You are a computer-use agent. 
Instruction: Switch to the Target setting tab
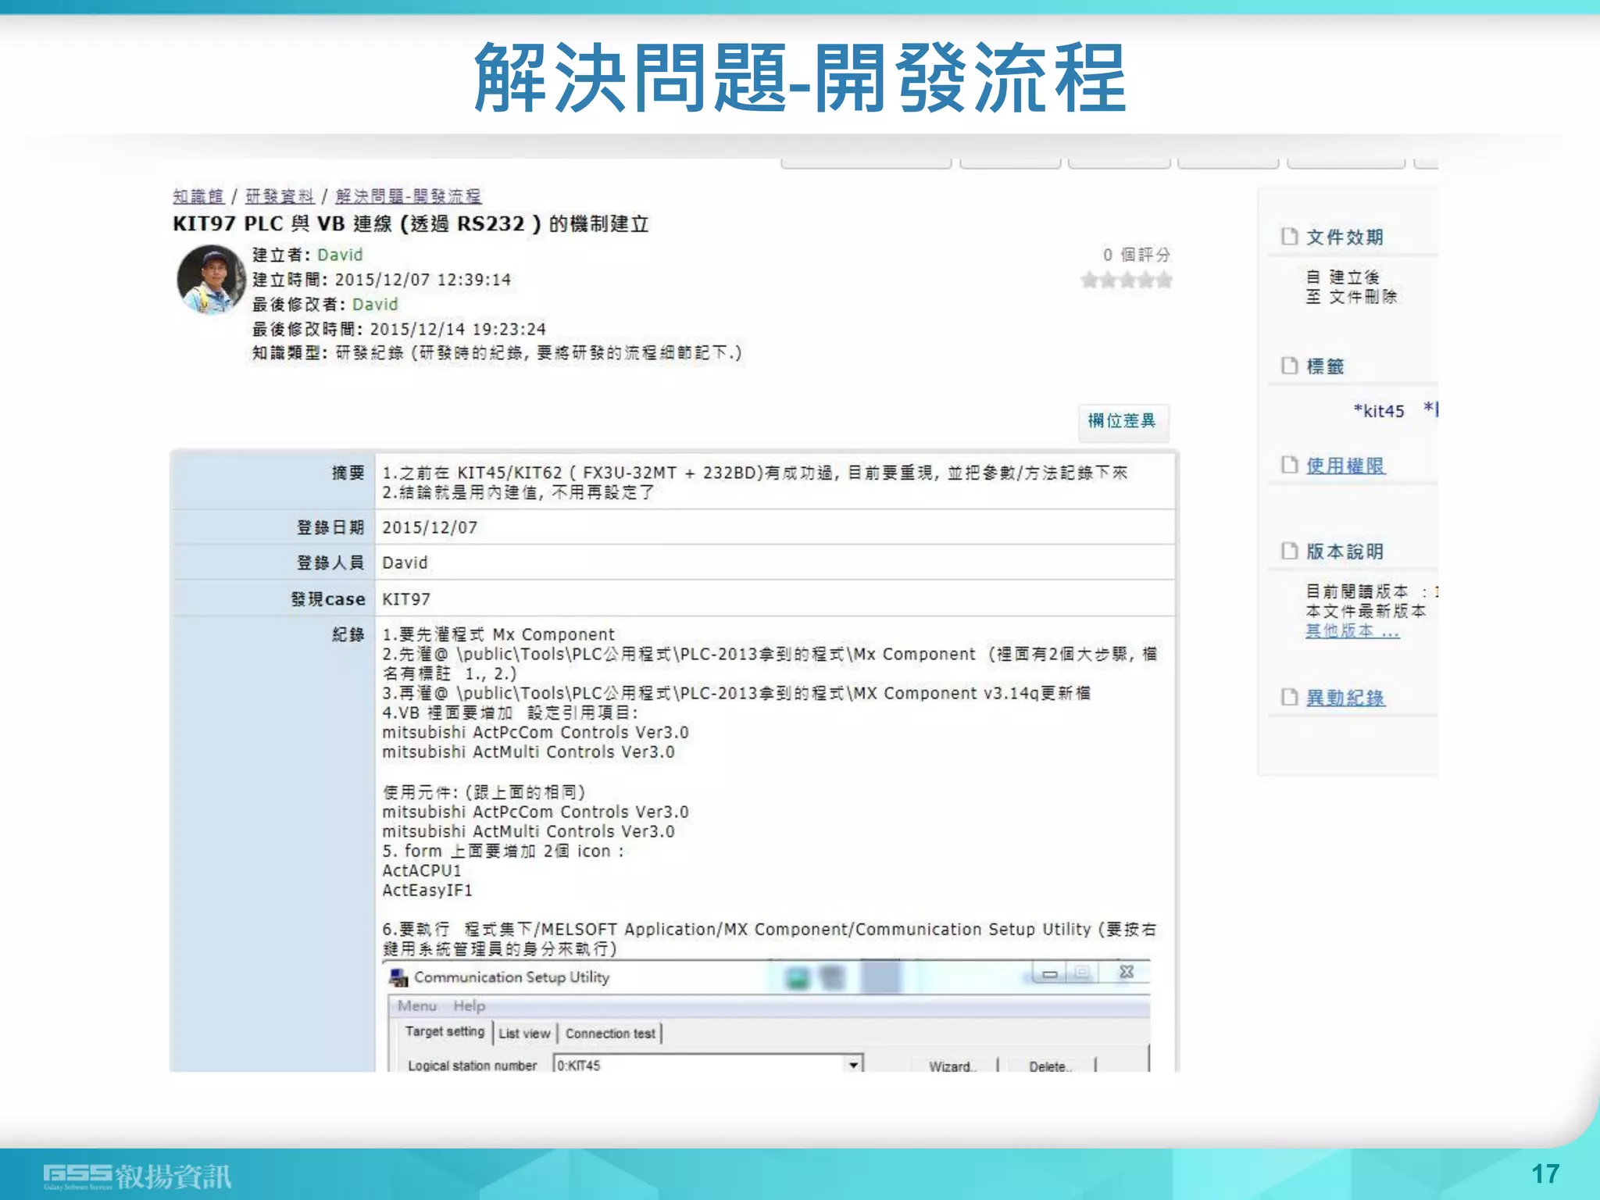[x=445, y=1032]
